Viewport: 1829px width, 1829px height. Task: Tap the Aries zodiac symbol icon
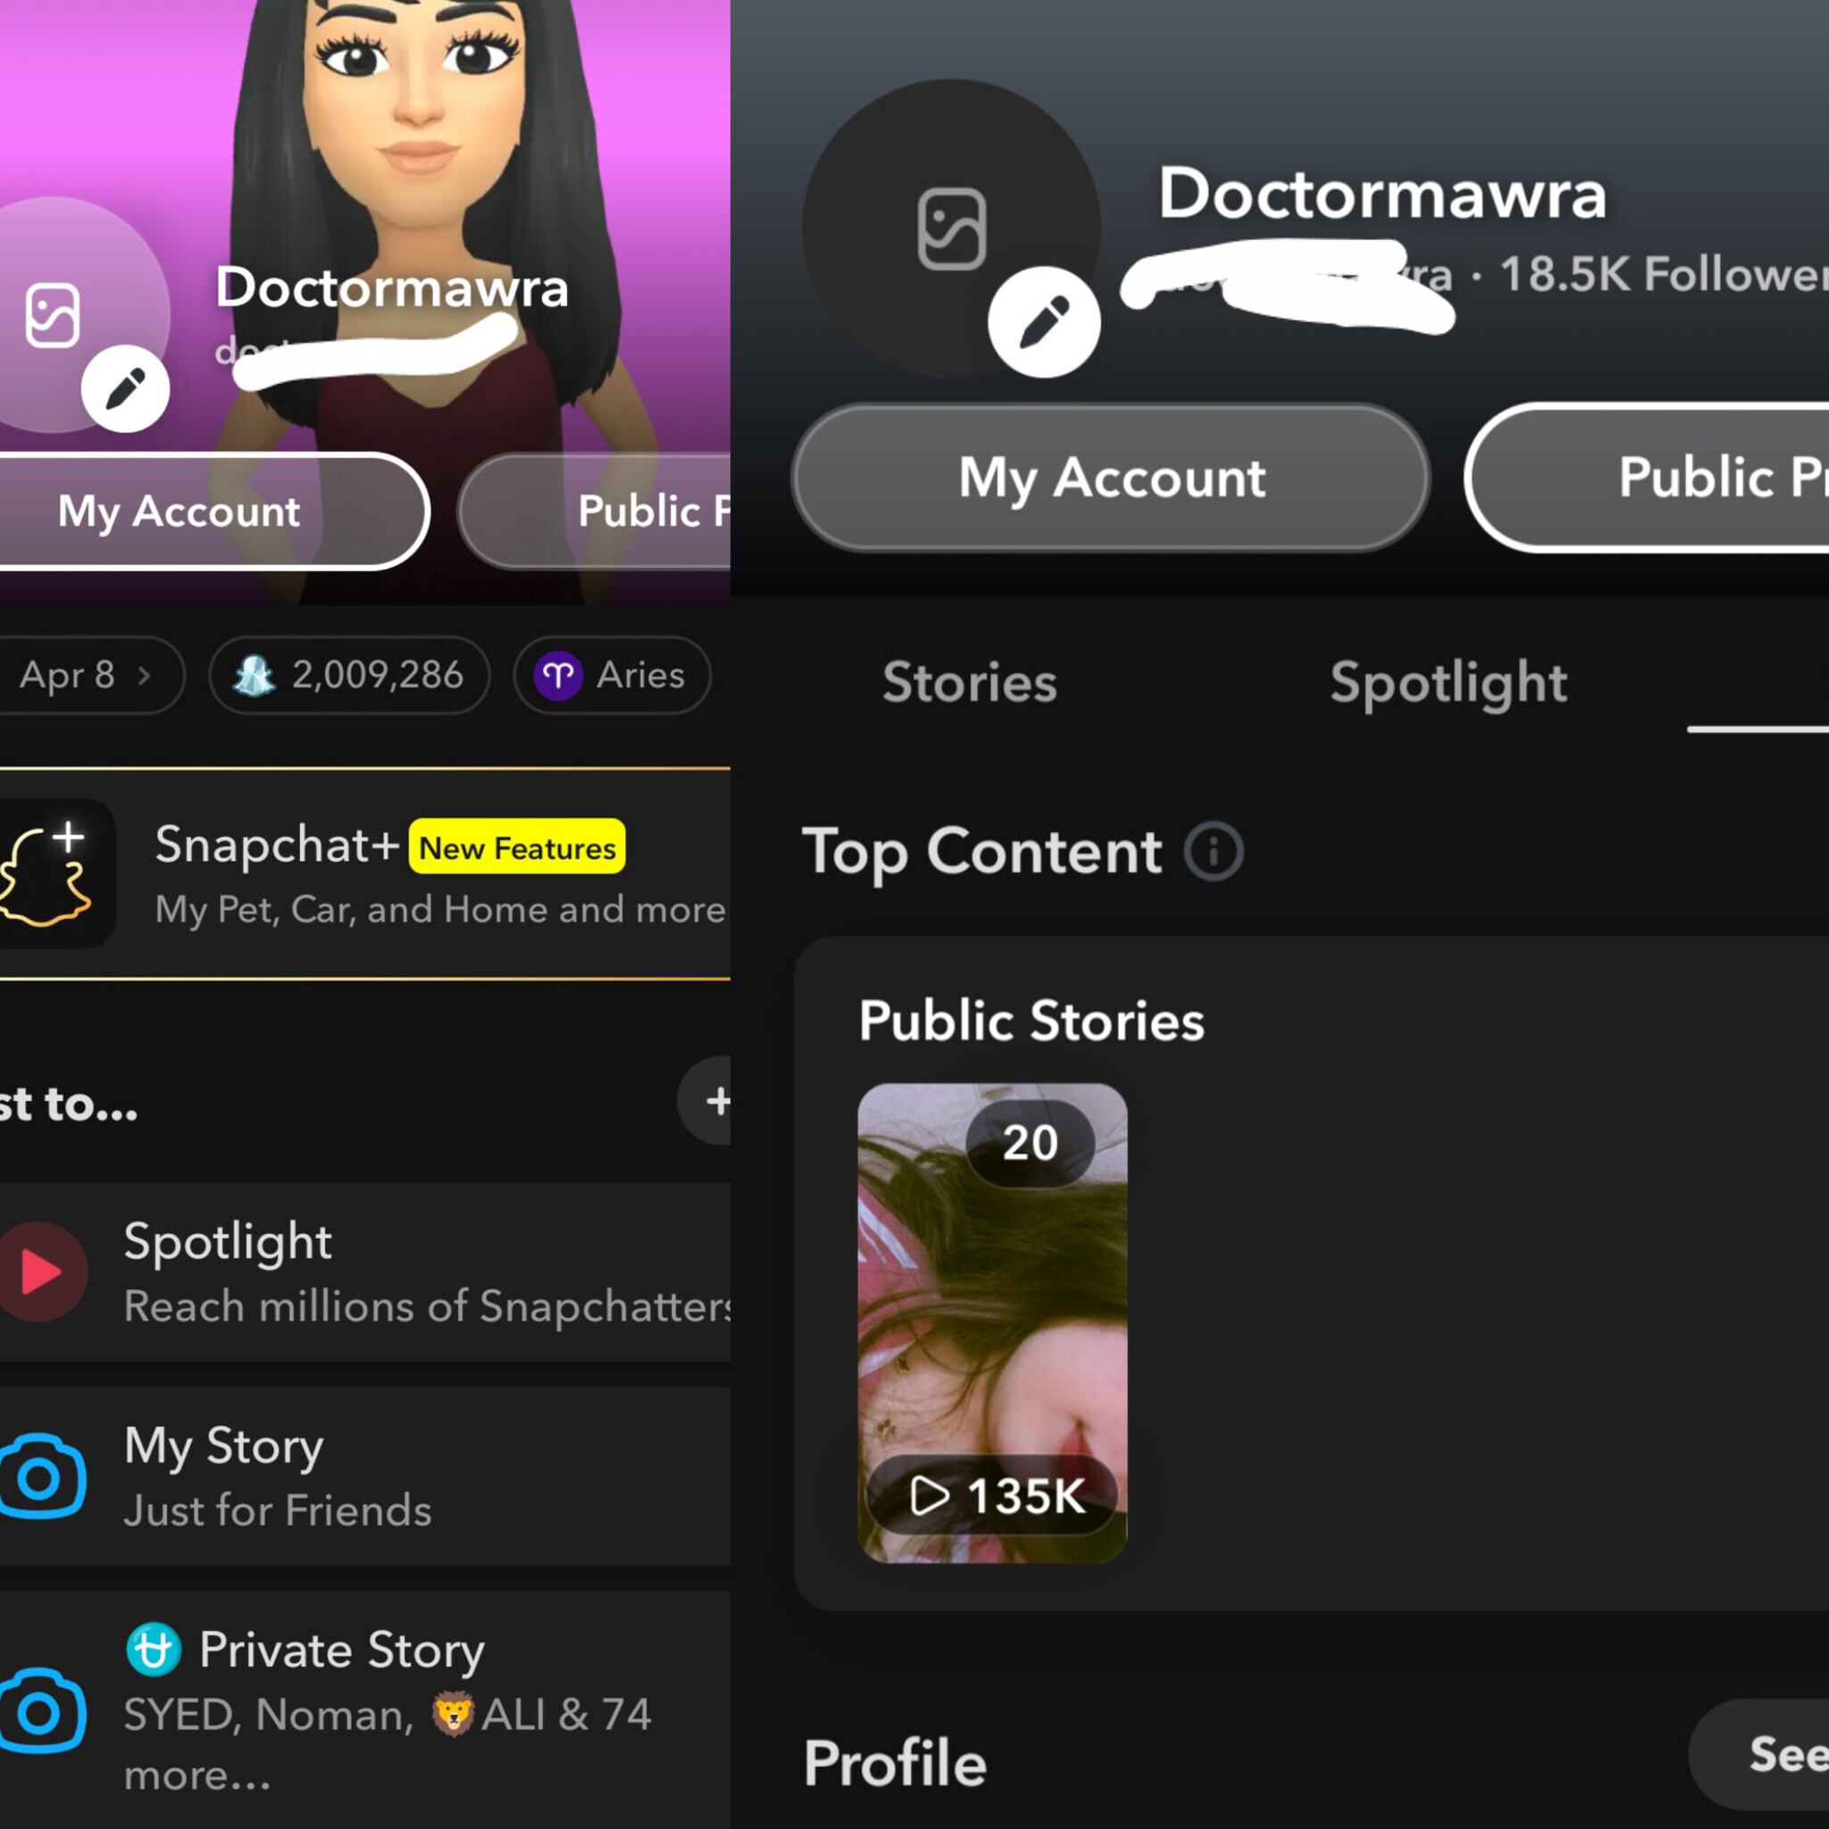(557, 675)
